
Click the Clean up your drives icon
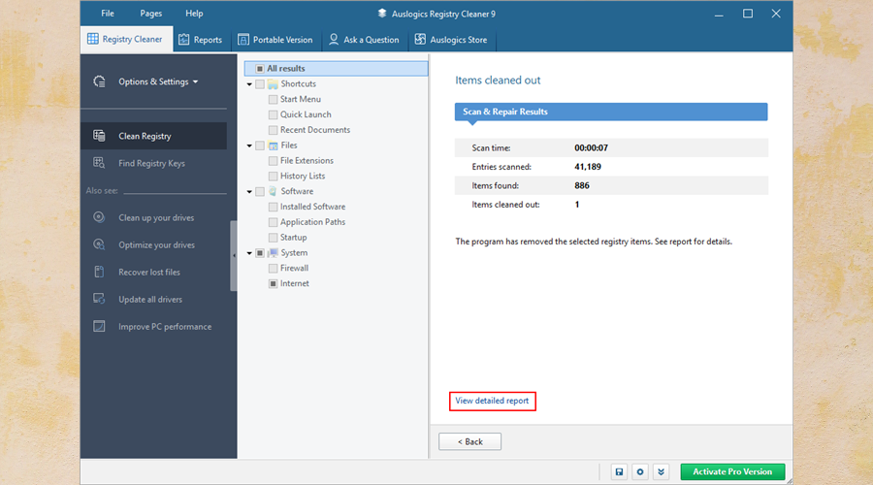(99, 217)
